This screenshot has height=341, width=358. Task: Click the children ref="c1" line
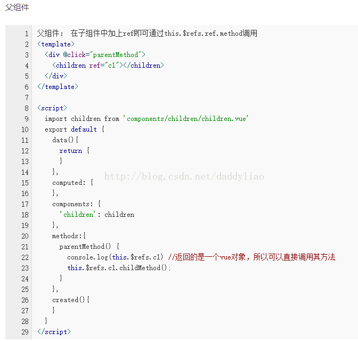click(x=108, y=66)
